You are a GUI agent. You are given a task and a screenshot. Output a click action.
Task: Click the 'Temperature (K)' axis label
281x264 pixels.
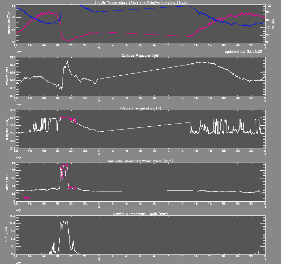(x=7, y=129)
